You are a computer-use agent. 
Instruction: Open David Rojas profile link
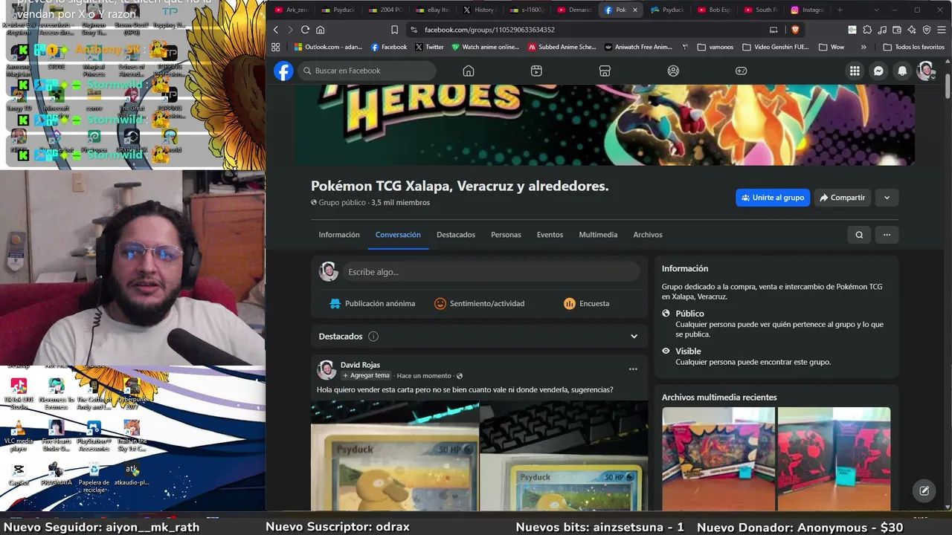360,365
